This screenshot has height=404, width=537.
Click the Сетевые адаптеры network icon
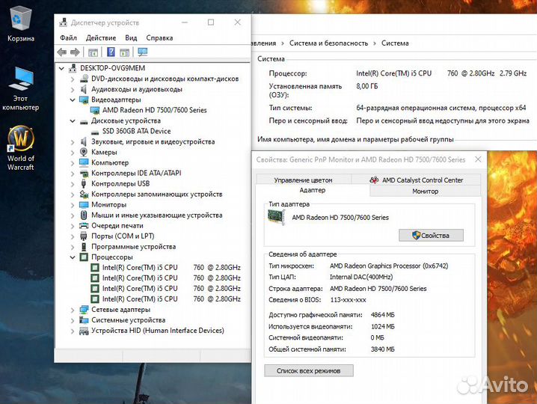pos(84,310)
